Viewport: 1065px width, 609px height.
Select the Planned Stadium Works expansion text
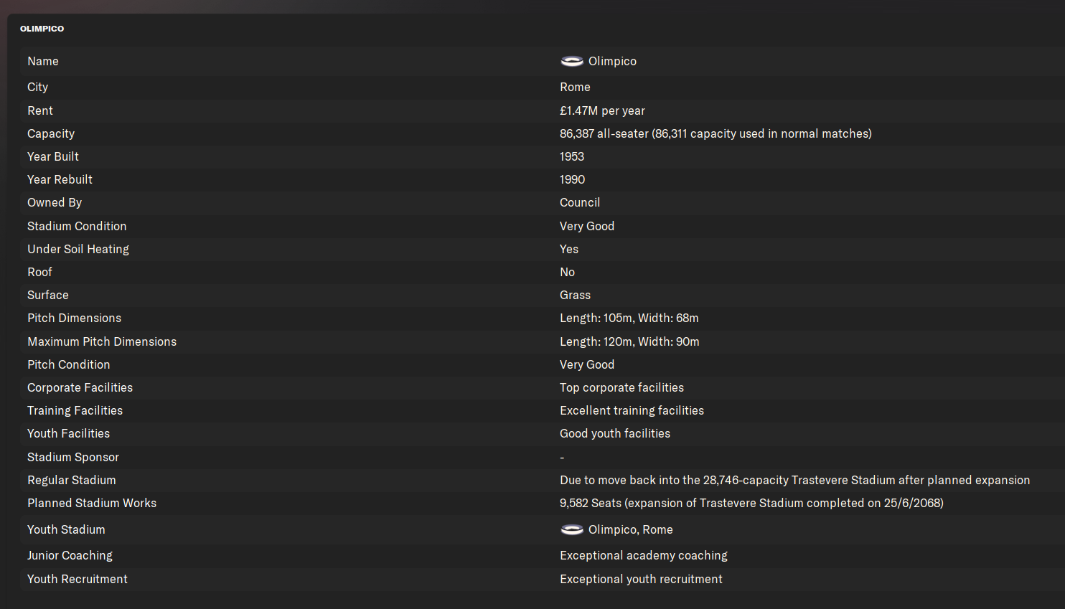[x=751, y=503]
